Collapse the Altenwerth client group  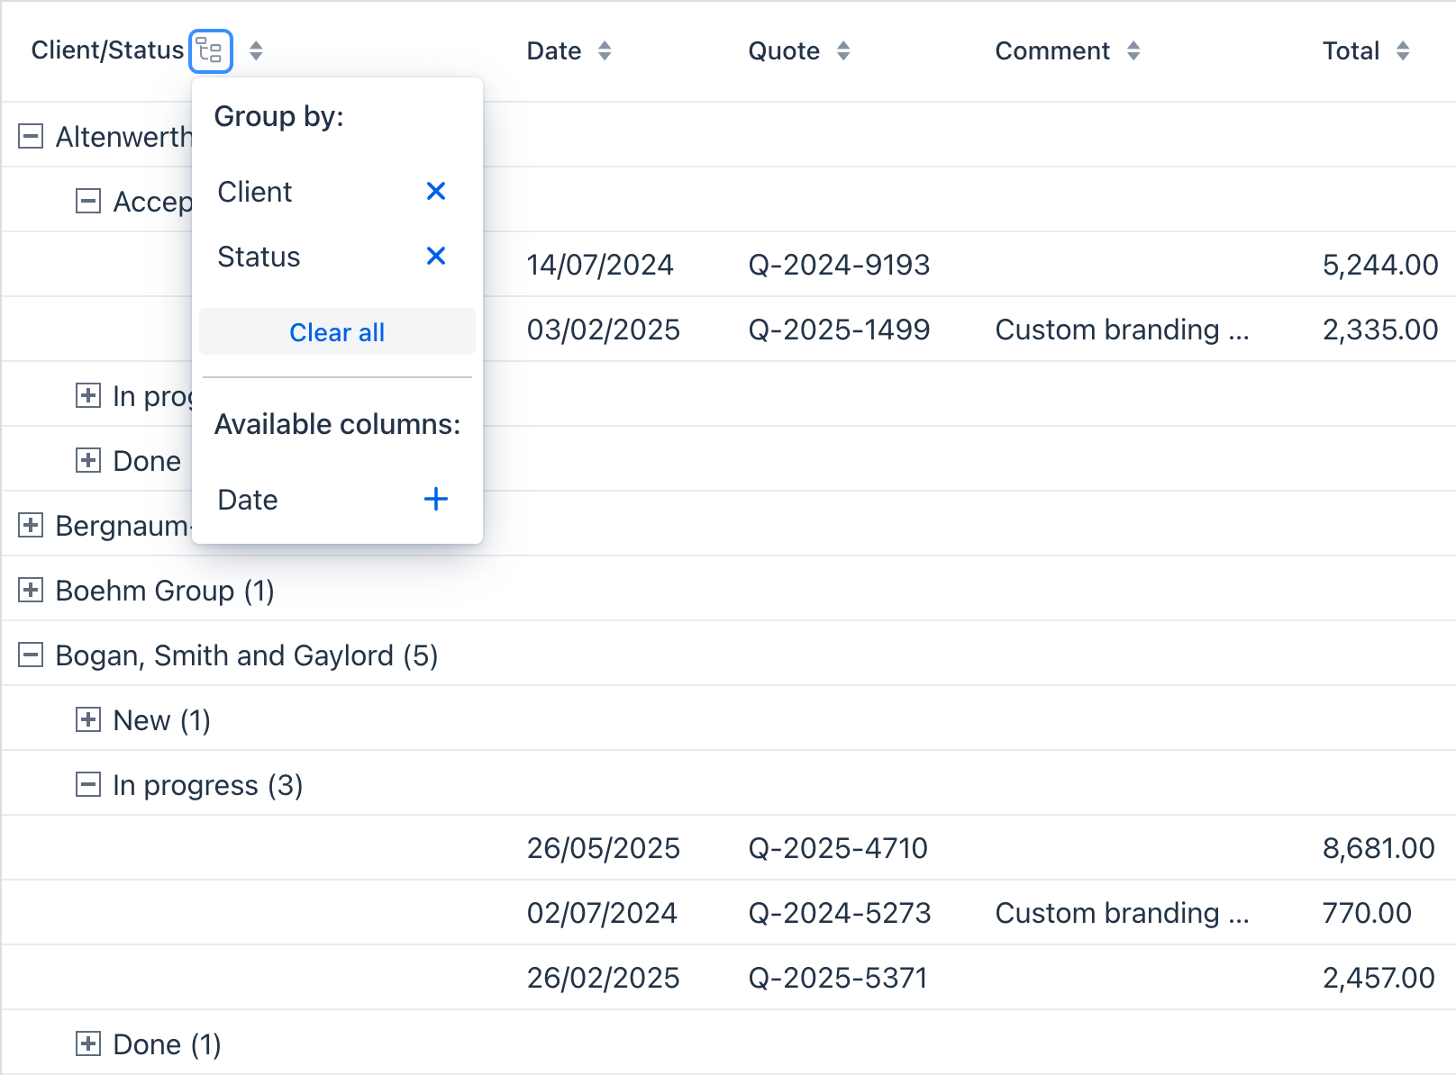pyautogui.click(x=31, y=137)
